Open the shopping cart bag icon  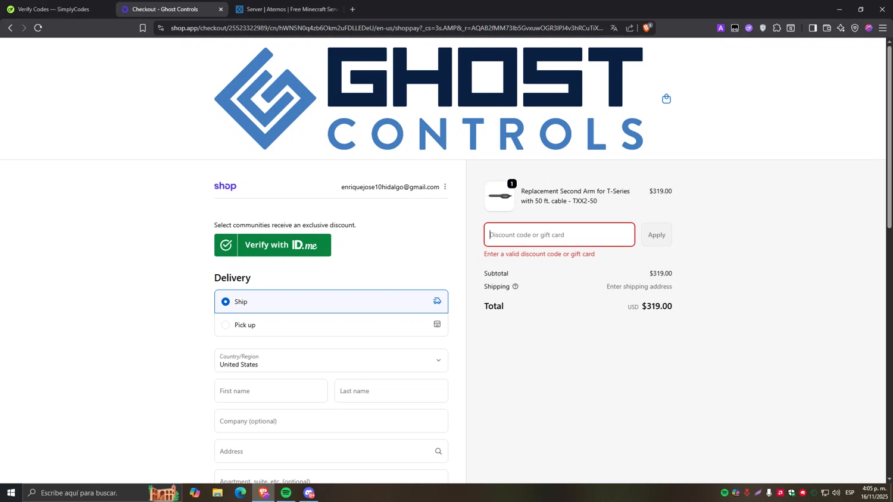tap(666, 99)
